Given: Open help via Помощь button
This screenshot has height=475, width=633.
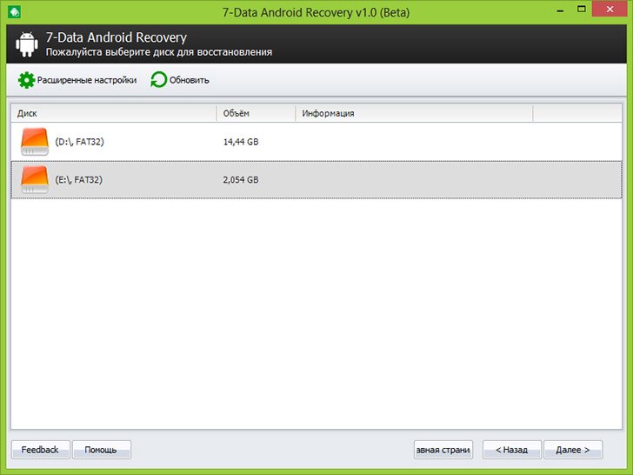Looking at the screenshot, I should (102, 450).
